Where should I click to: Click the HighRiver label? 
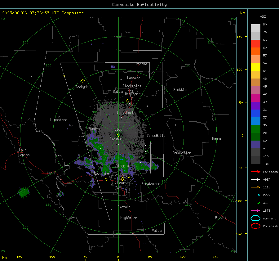point(129,218)
